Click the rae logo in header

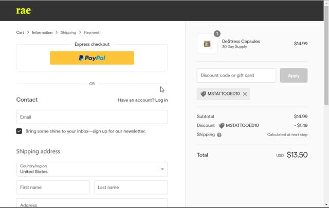24,11
